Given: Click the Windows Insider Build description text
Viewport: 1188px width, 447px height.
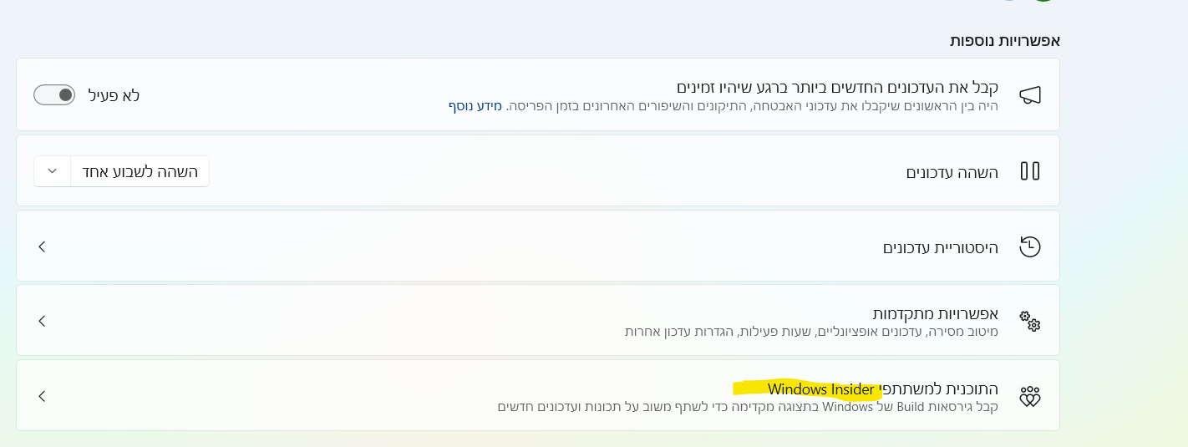Looking at the screenshot, I should coord(748,407).
